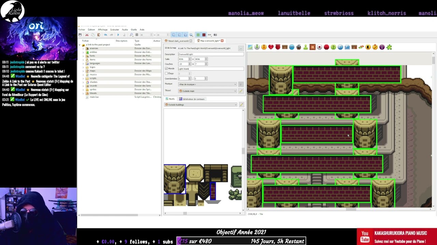The width and height of the screenshot is (437, 245).
Task: Select the Door entity icon
Action: [x=368, y=47]
